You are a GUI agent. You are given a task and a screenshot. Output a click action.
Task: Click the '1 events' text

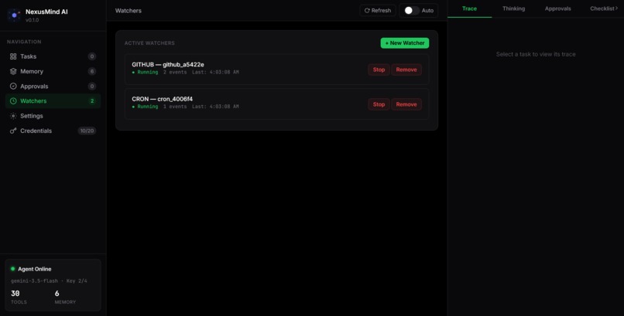(x=175, y=107)
